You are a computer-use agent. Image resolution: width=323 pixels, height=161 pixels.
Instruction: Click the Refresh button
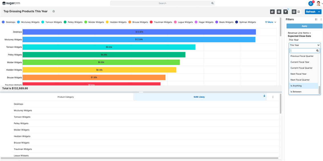[x=310, y=12]
